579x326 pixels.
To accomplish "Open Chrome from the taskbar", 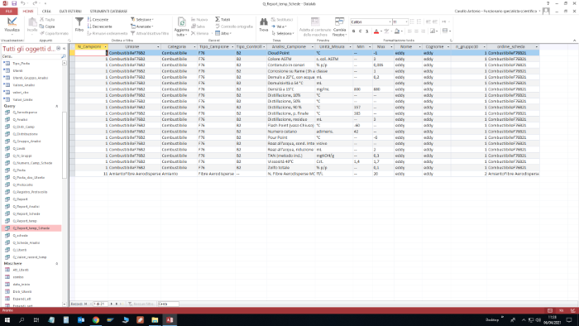I will click(96, 320).
